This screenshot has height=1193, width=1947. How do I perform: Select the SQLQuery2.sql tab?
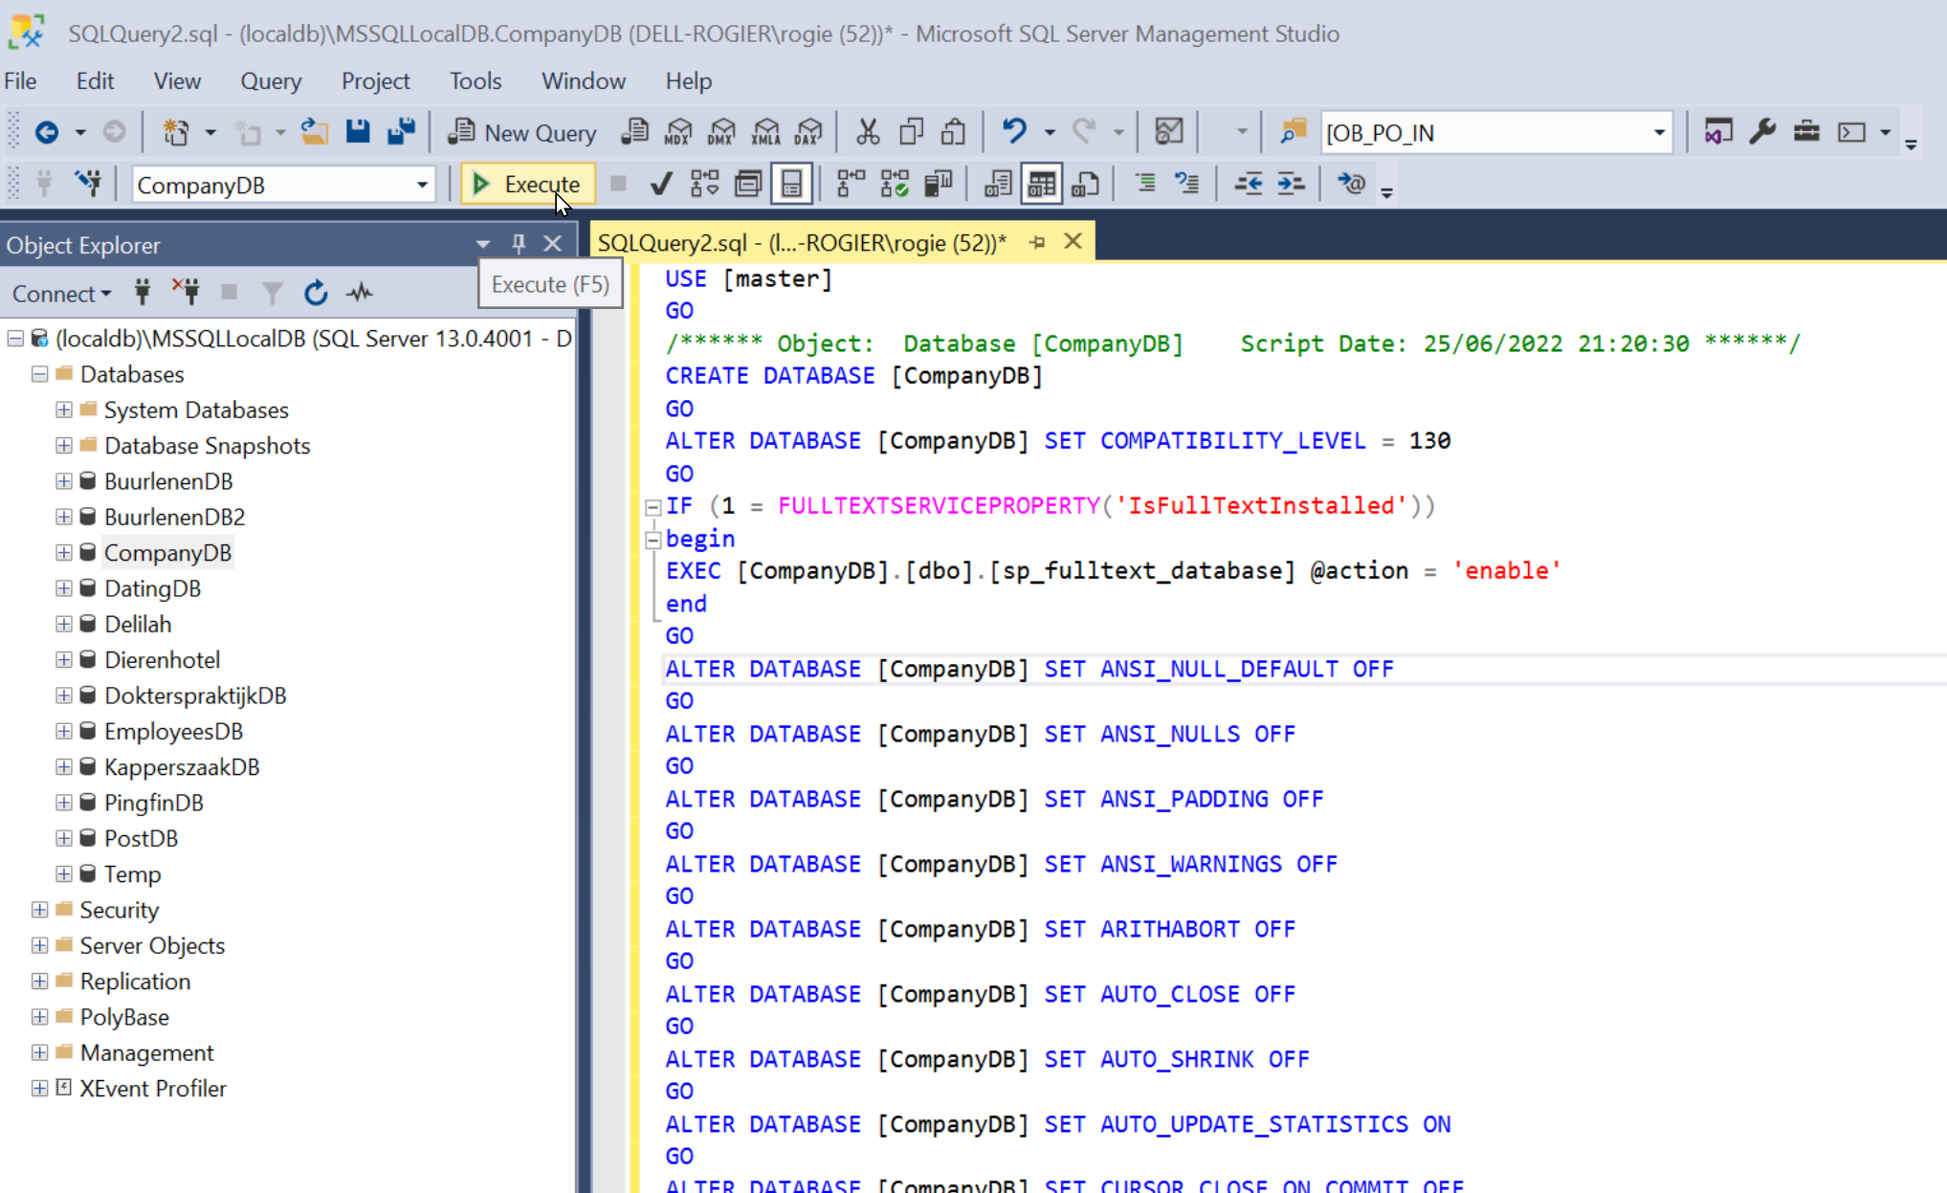point(802,243)
